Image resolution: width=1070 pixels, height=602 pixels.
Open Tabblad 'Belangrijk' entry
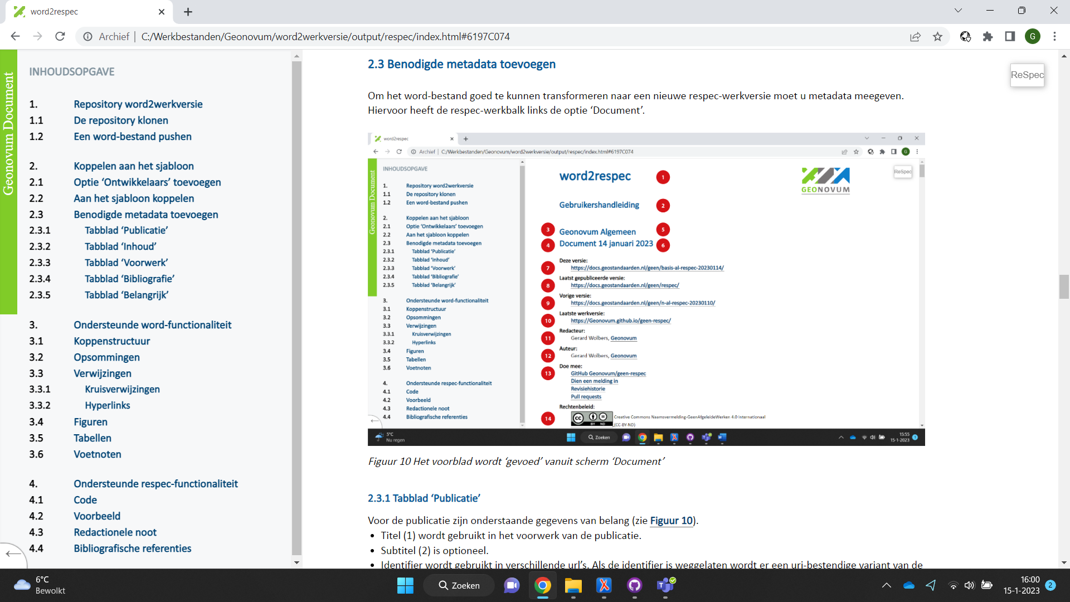click(x=127, y=295)
